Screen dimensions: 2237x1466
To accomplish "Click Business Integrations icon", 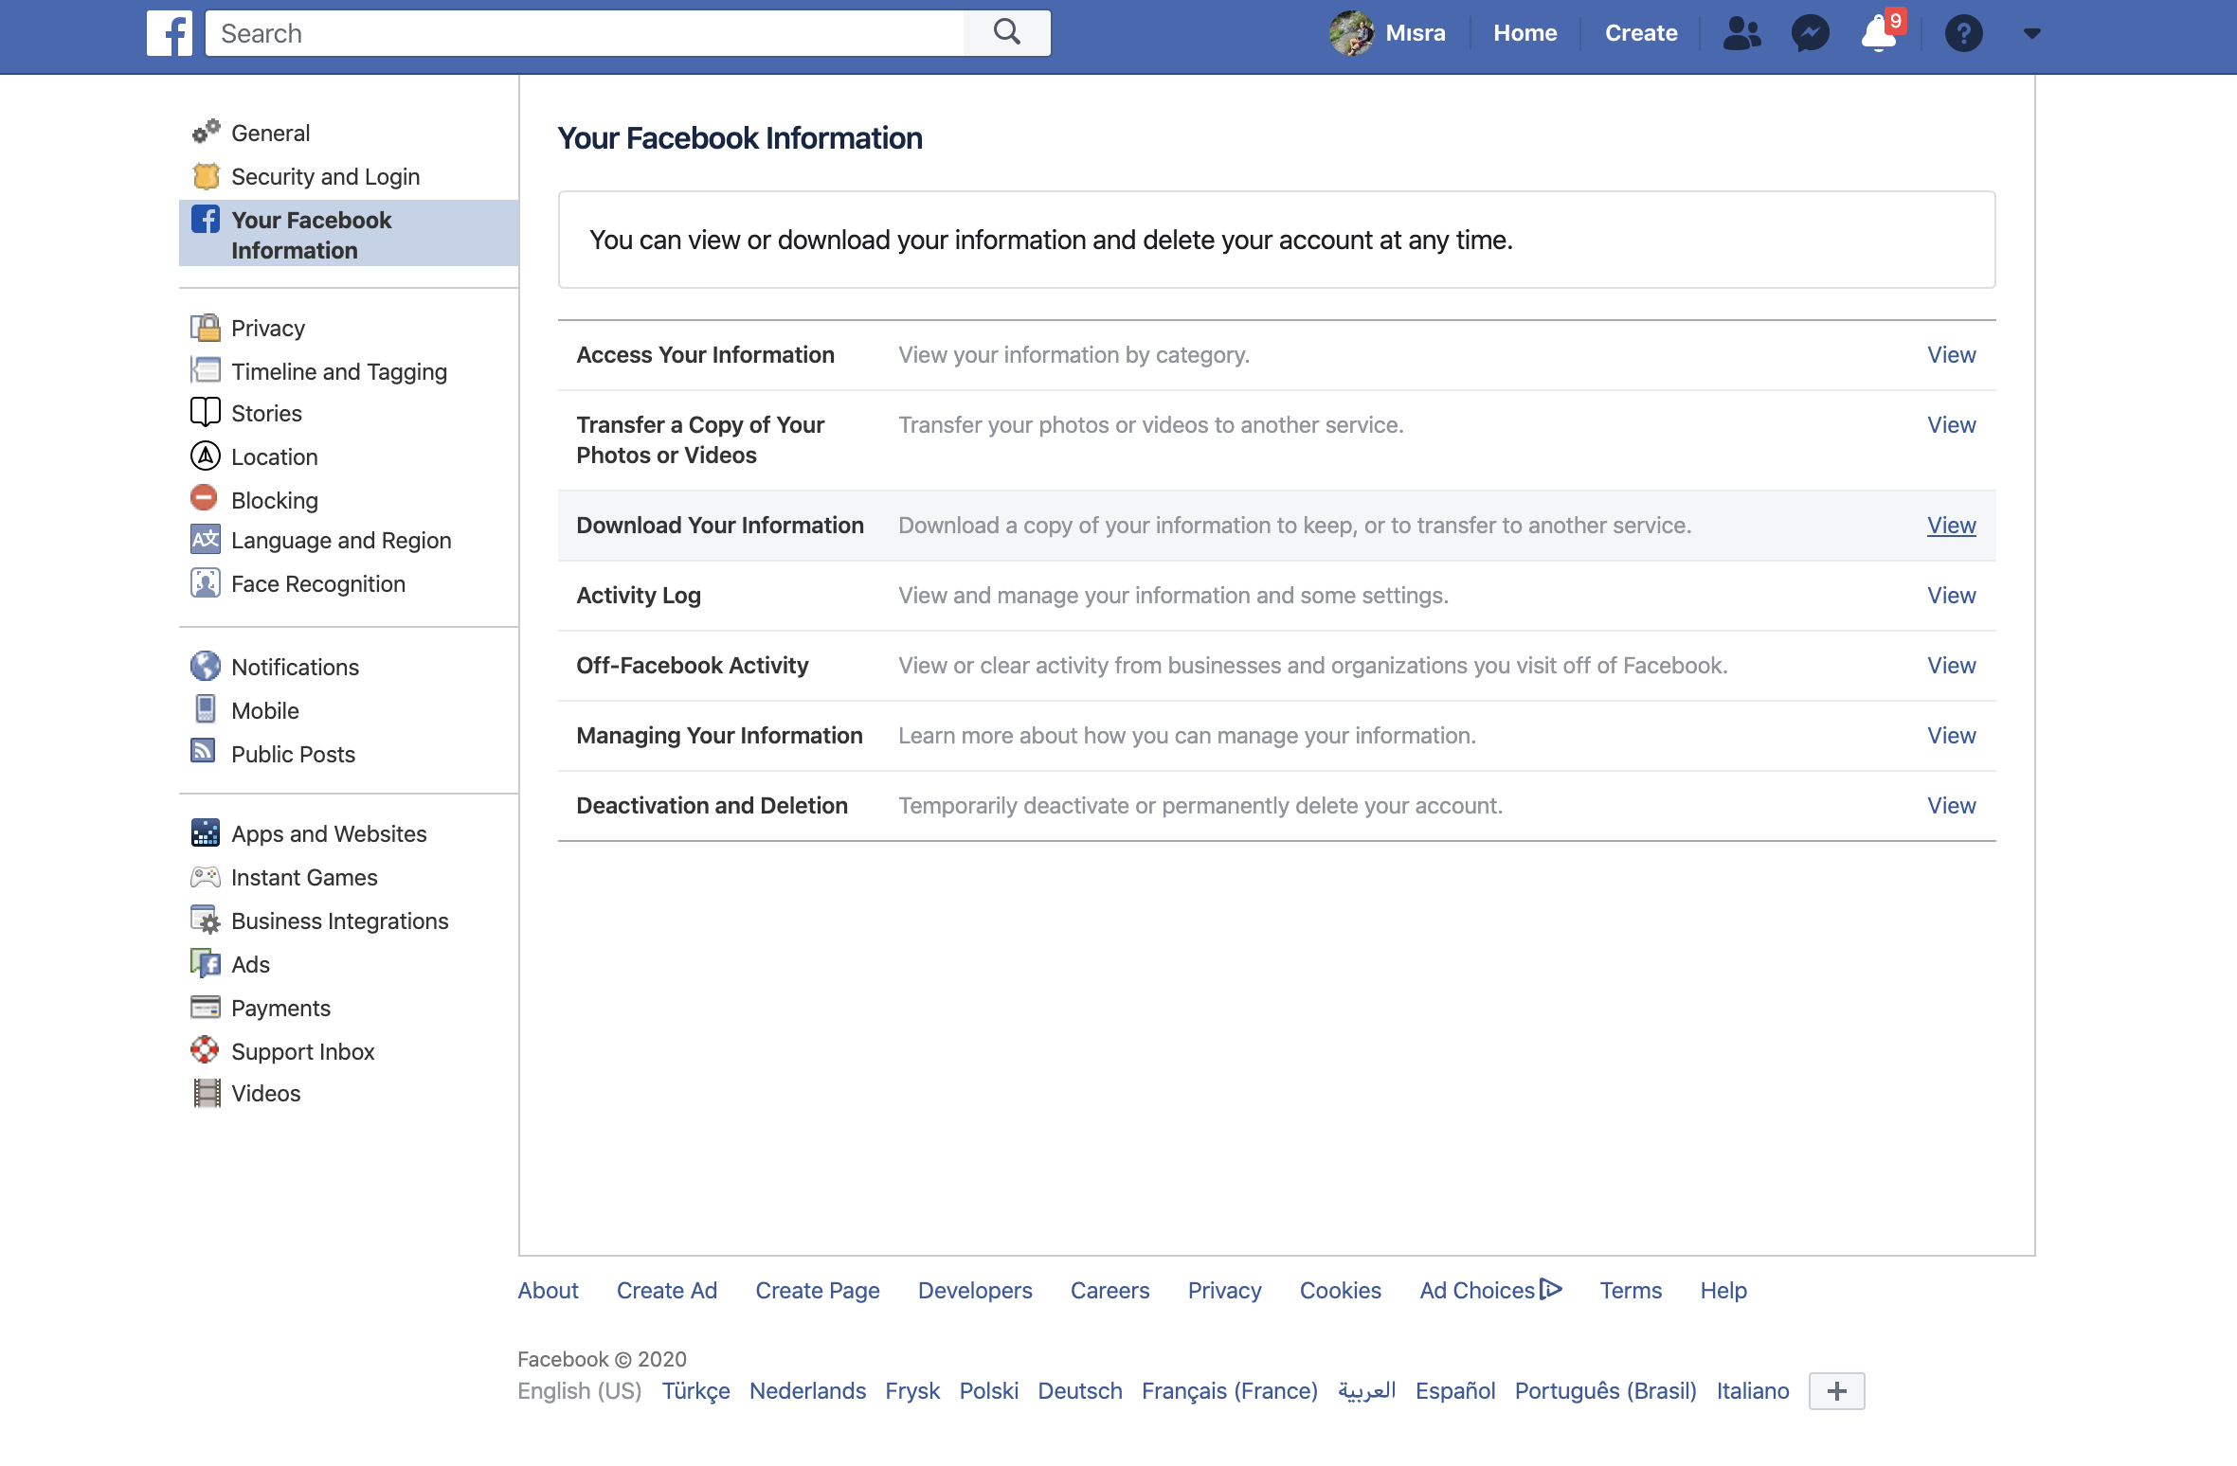I will [x=206, y=920].
